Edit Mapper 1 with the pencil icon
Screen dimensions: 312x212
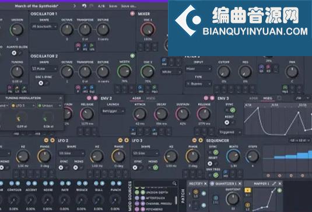point(274,183)
